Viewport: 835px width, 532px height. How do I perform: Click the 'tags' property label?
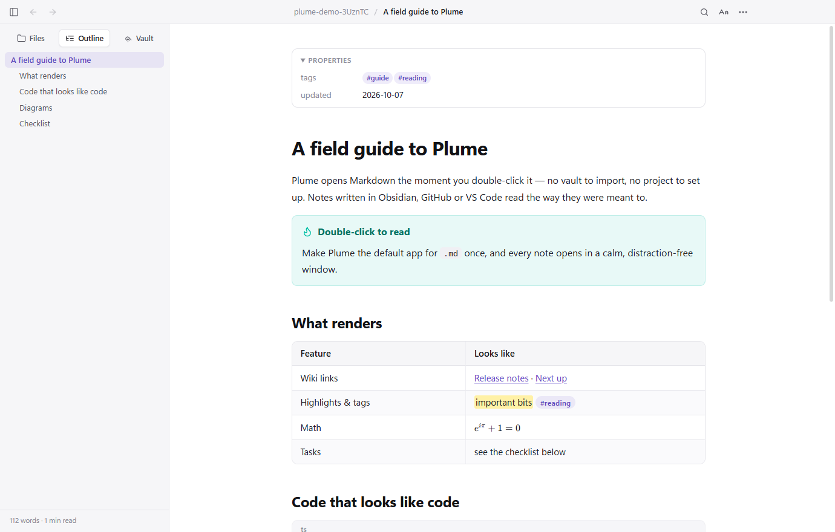point(309,78)
